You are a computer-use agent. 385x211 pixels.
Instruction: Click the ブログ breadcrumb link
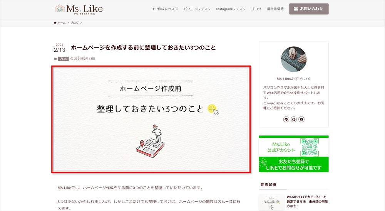click(x=74, y=23)
